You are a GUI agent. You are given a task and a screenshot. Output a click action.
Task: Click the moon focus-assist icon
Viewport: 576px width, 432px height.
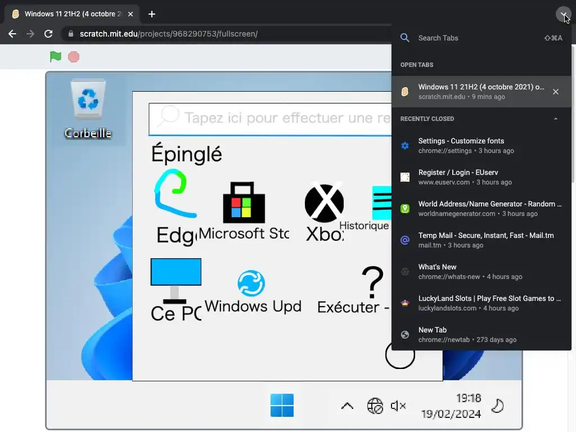click(x=497, y=406)
